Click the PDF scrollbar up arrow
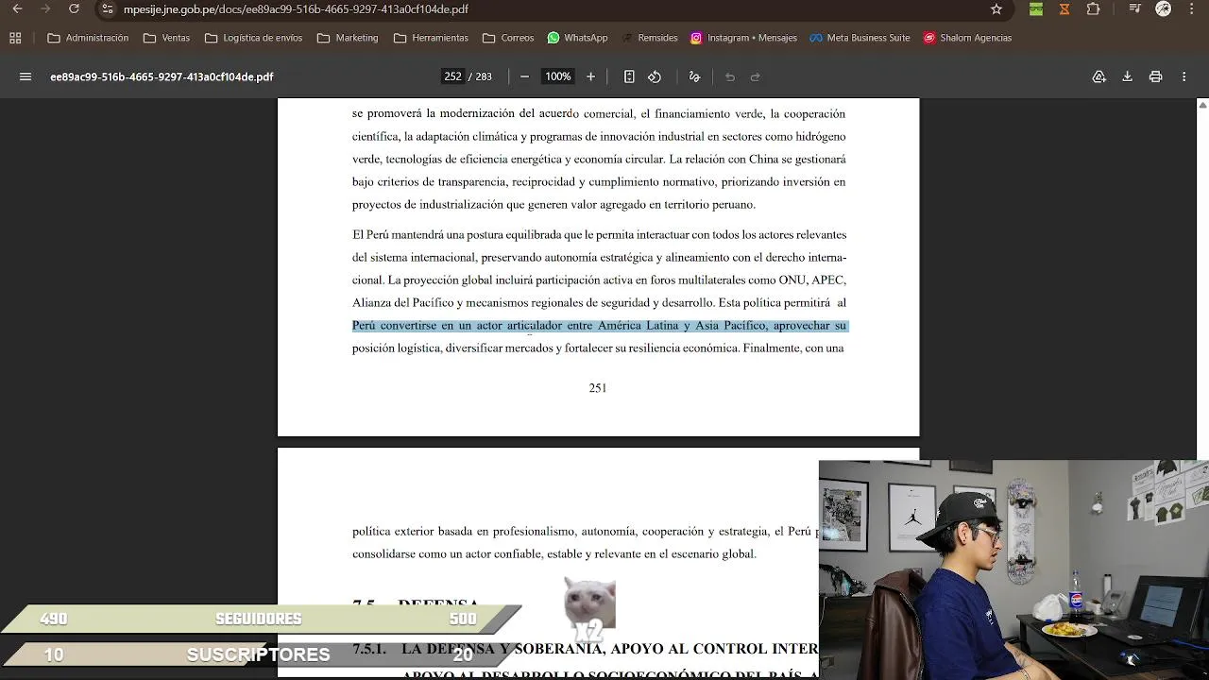Screen dimensions: 1209x680 [x=1201, y=105]
